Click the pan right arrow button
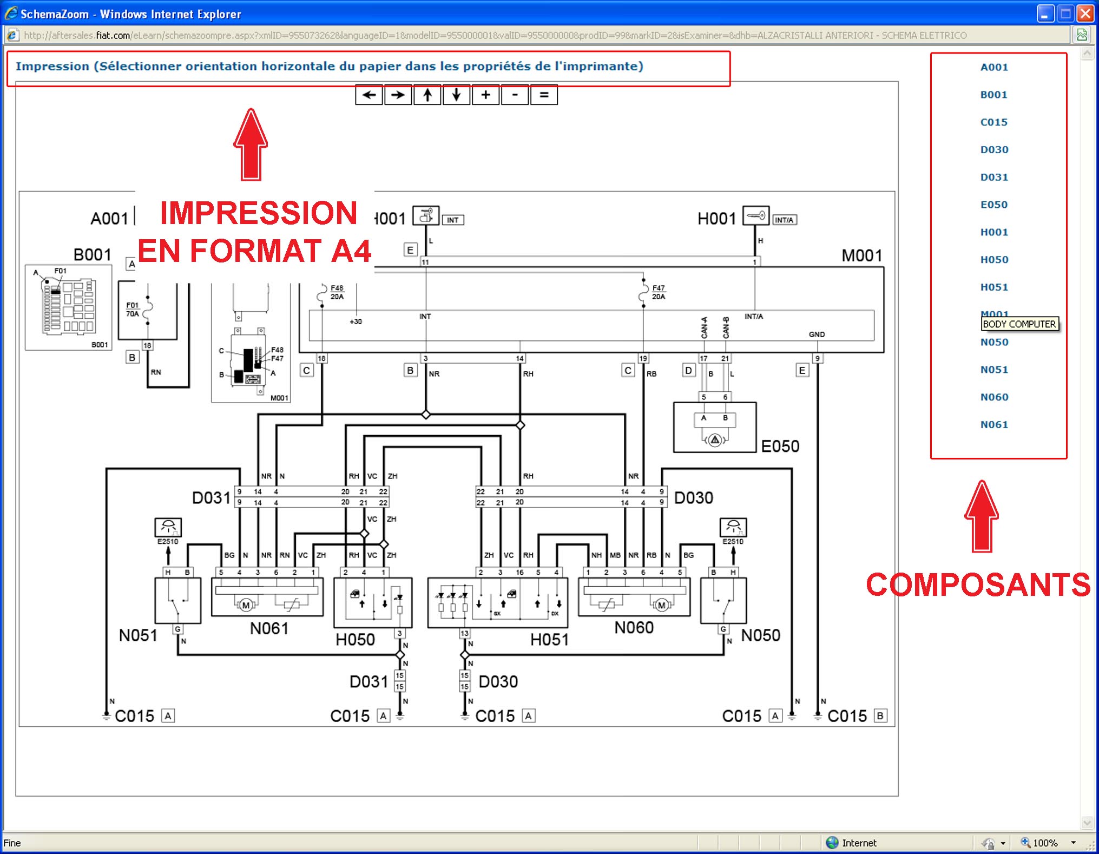The width and height of the screenshot is (1099, 854). click(x=398, y=95)
